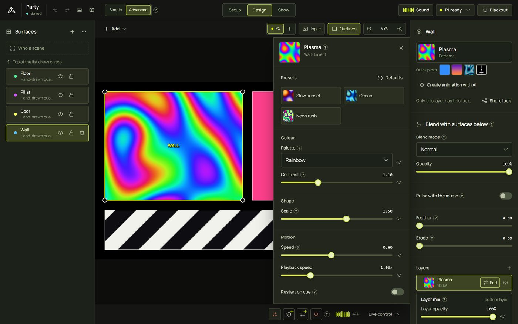Click the Contrast slider handle
The width and height of the screenshot is (518, 324).
pos(318,183)
